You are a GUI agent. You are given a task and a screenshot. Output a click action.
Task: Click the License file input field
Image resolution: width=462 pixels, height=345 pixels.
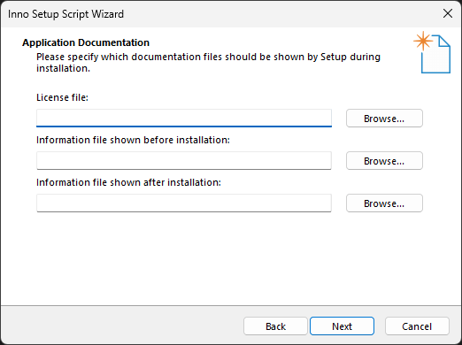(184, 119)
